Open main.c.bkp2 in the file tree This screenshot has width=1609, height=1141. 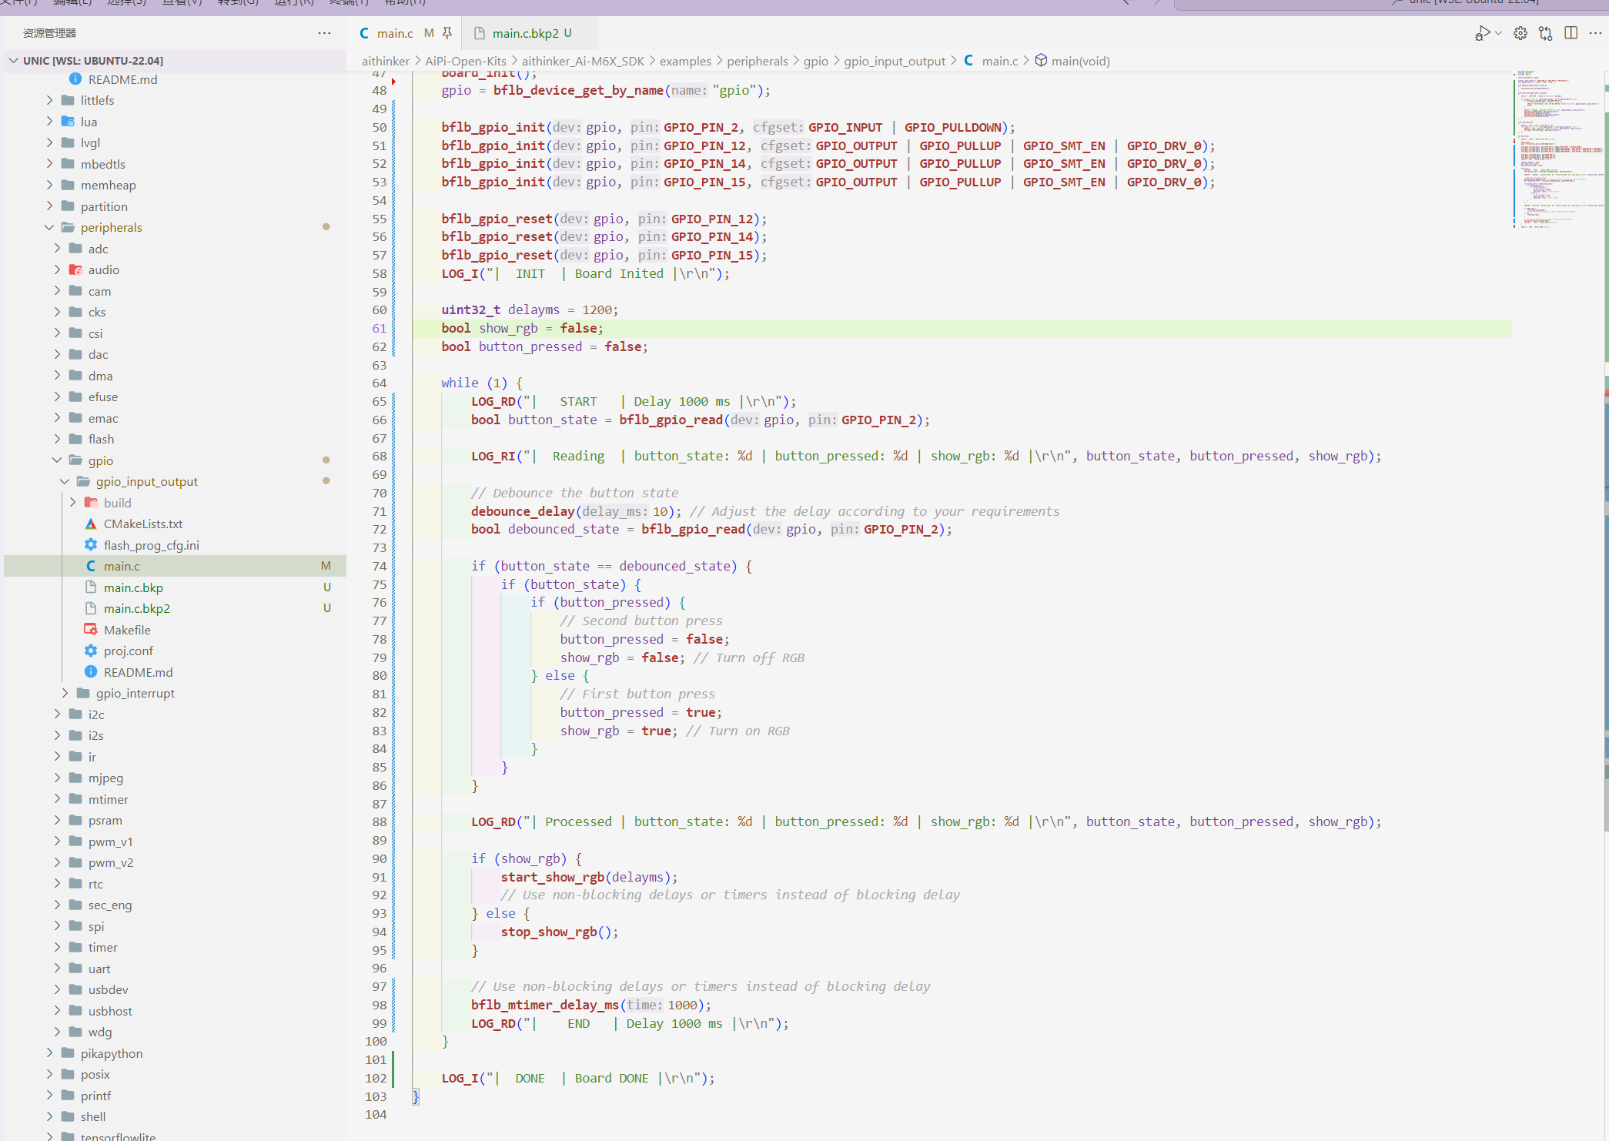point(175,608)
